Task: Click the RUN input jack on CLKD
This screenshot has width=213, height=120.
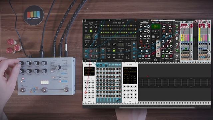Action: point(91,27)
